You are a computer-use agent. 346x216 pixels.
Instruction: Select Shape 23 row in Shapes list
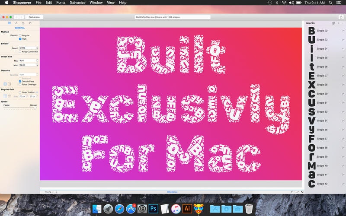[325, 40]
